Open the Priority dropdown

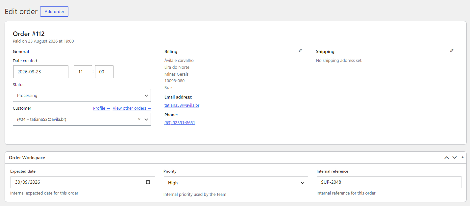(x=236, y=183)
